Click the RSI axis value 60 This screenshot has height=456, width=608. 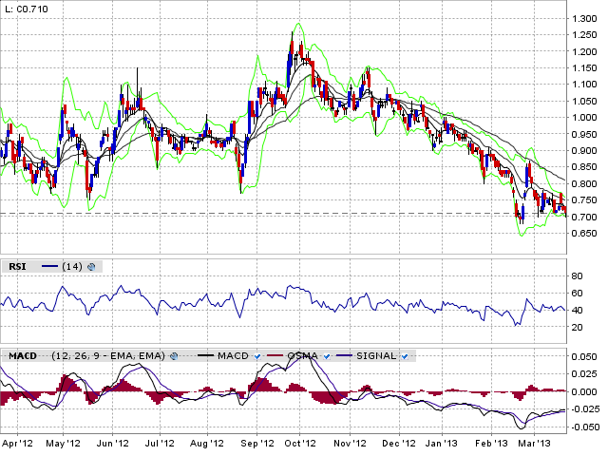(x=577, y=294)
